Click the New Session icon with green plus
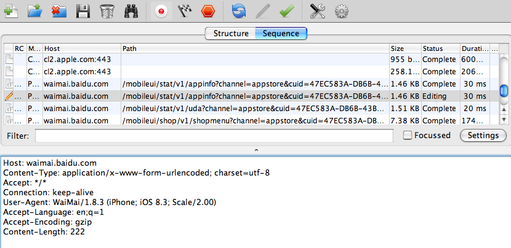 [x=10, y=12]
